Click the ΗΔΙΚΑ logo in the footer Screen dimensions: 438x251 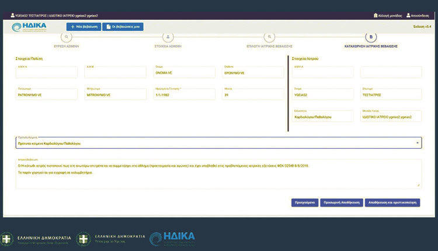pos(172,239)
